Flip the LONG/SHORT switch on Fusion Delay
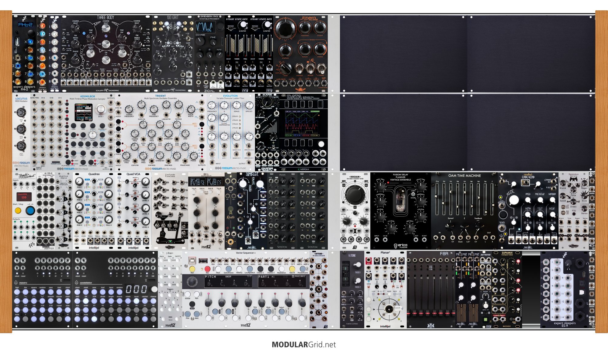608x351 pixels. click(413, 194)
